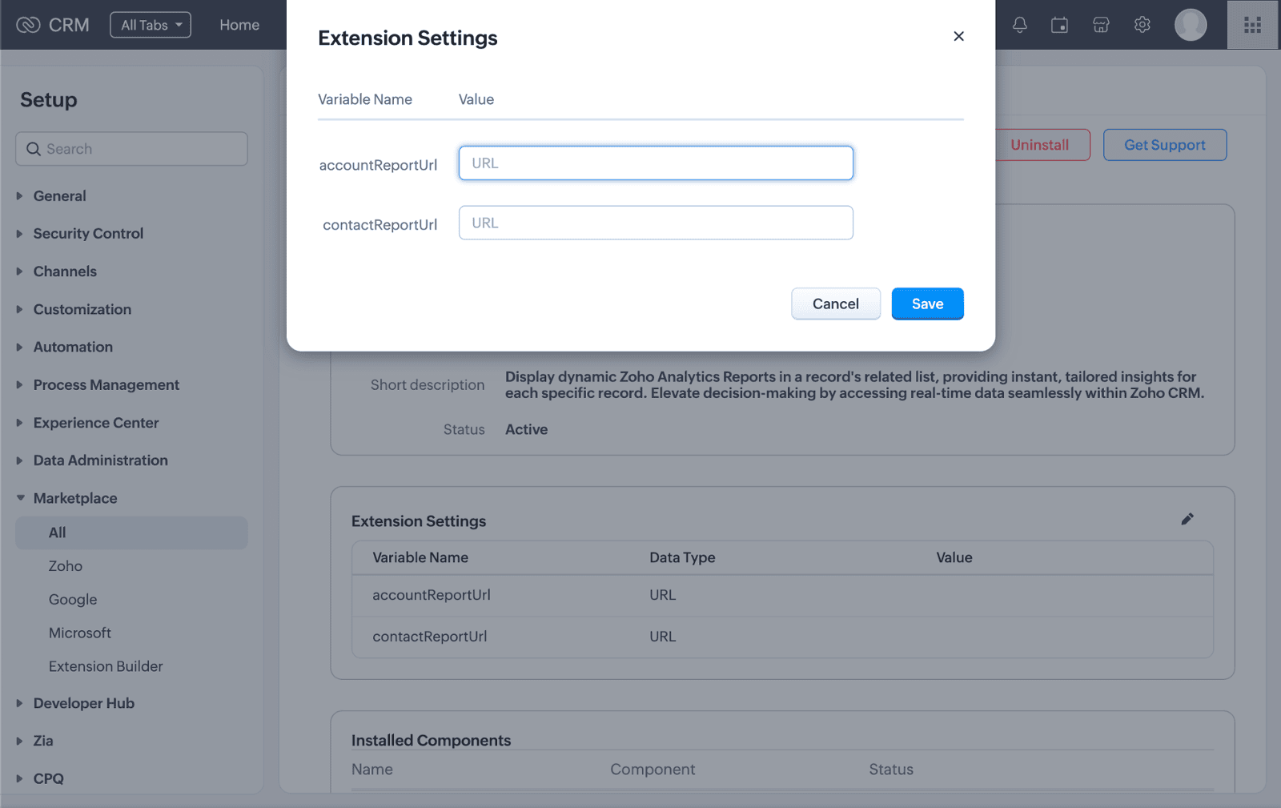Click the Setup search field

tap(131, 149)
